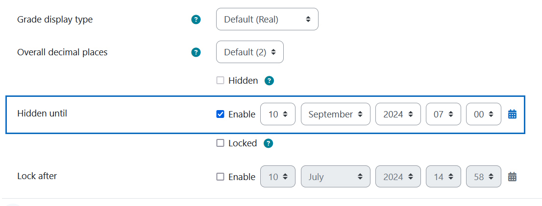Click help icon for Overall decimal places
The image size is (542, 206).
[x=196, y=52]
